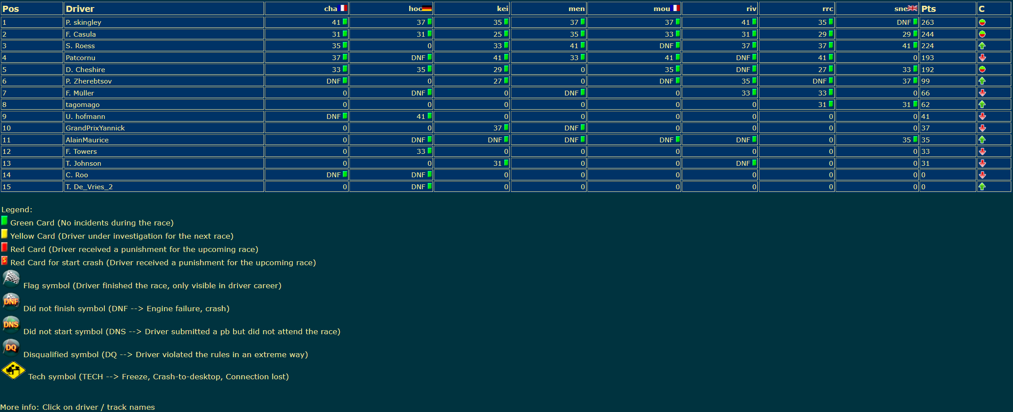This screenshot has height=412, width=1013.
Task: Click P. skingley's unchanged status indicator
Action: 982,22
